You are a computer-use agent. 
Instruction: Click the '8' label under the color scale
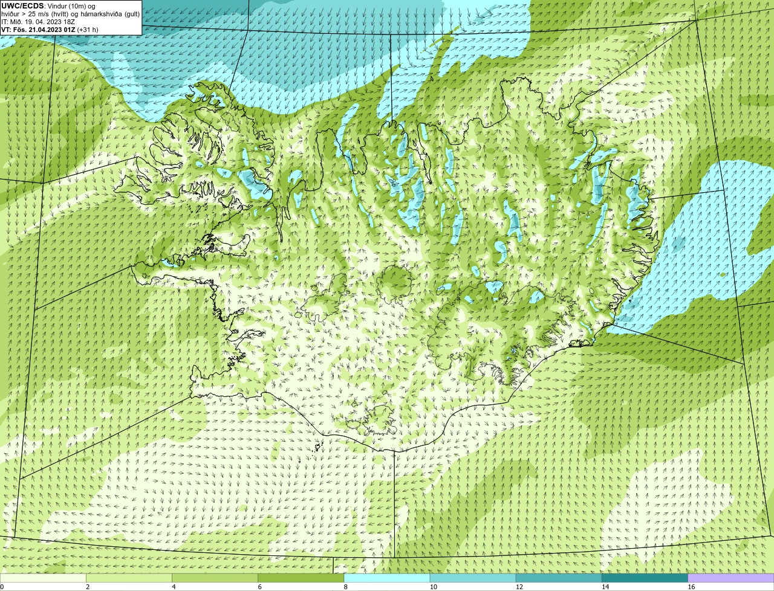tap(345, 587)
